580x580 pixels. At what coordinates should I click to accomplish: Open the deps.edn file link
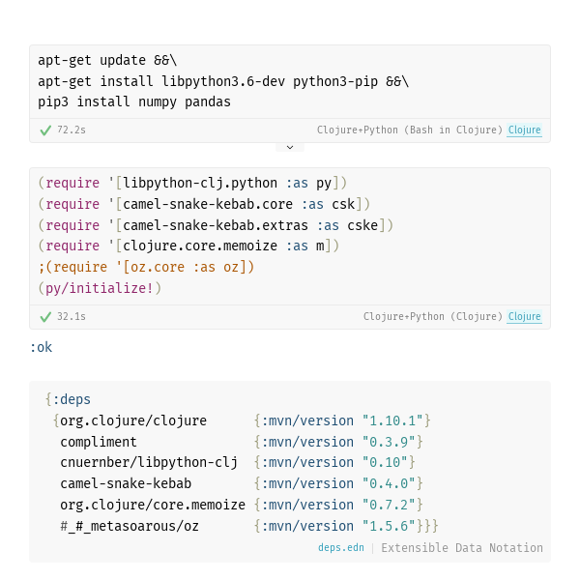coord(341,547)
